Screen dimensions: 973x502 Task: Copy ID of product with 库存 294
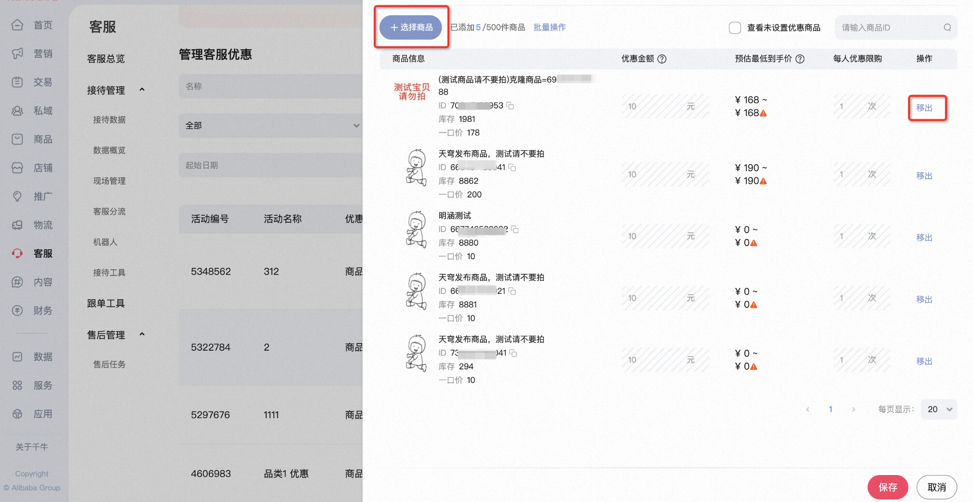(513, 353)
